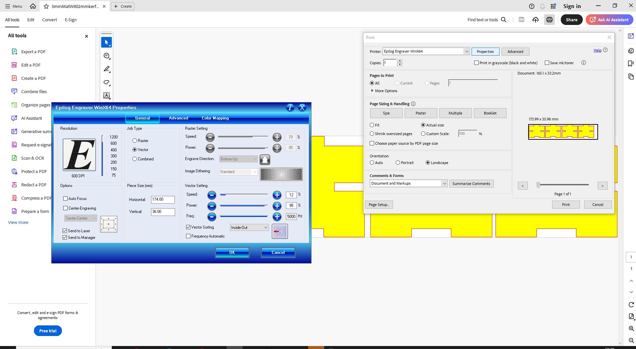636x349 pixels.
Task: Check Print in grayscale option
Action: (476, 63)
